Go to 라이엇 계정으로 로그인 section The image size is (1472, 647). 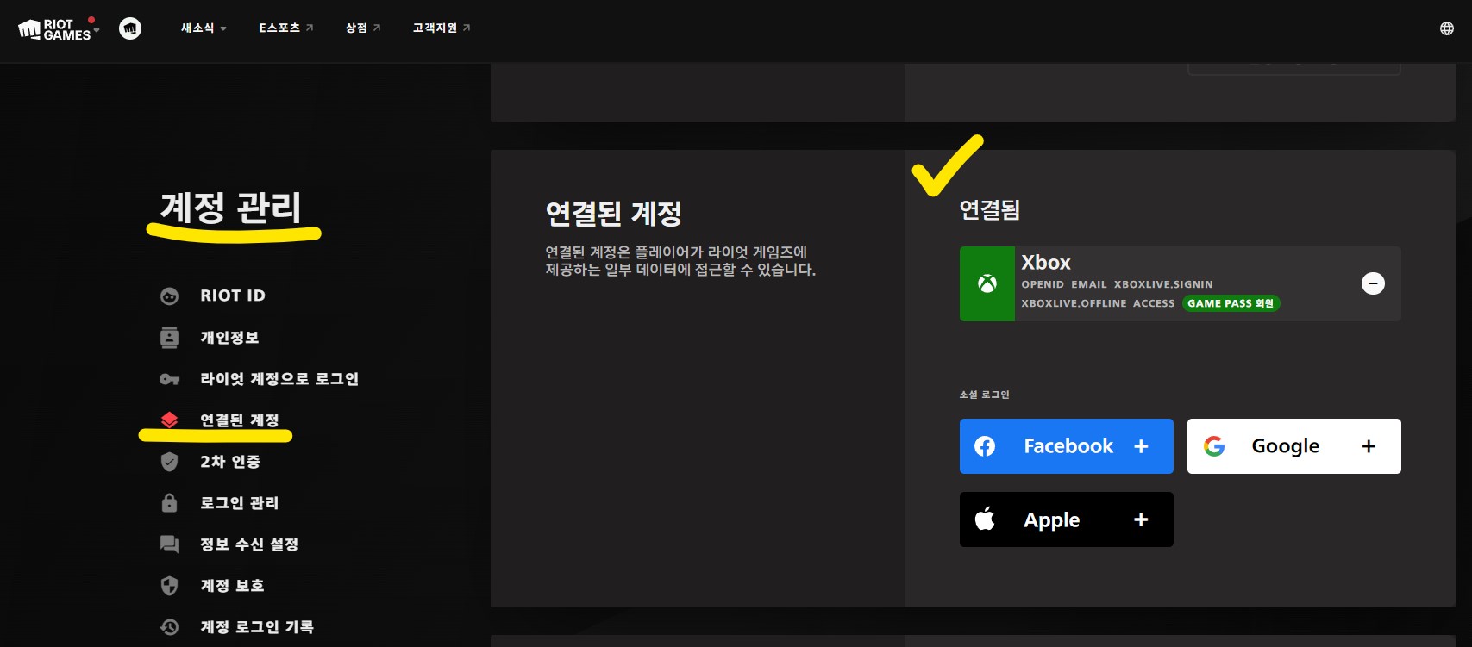click(279, 379)
